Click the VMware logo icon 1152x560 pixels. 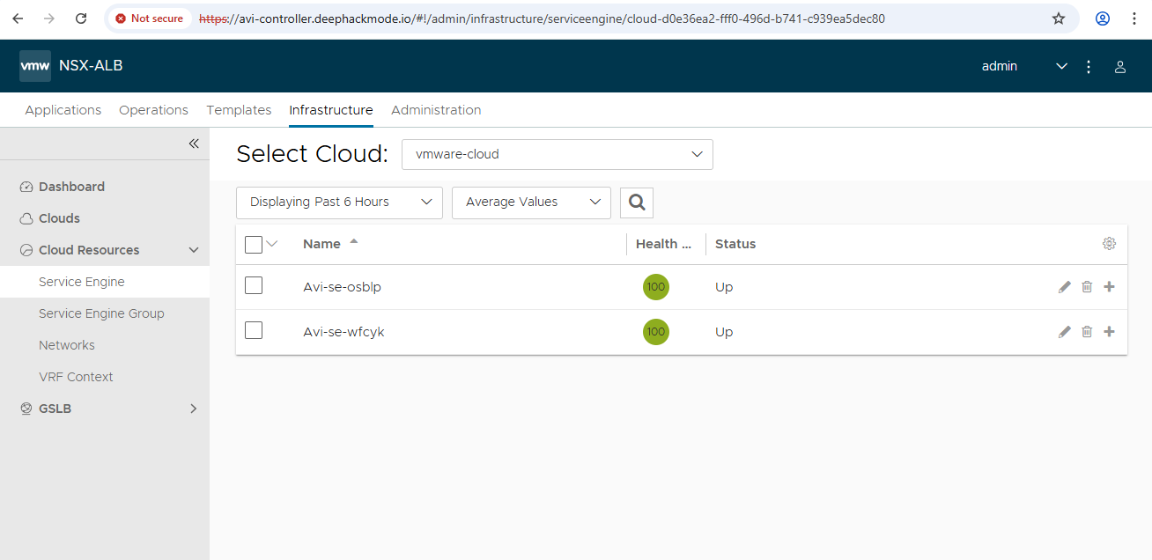35,66
